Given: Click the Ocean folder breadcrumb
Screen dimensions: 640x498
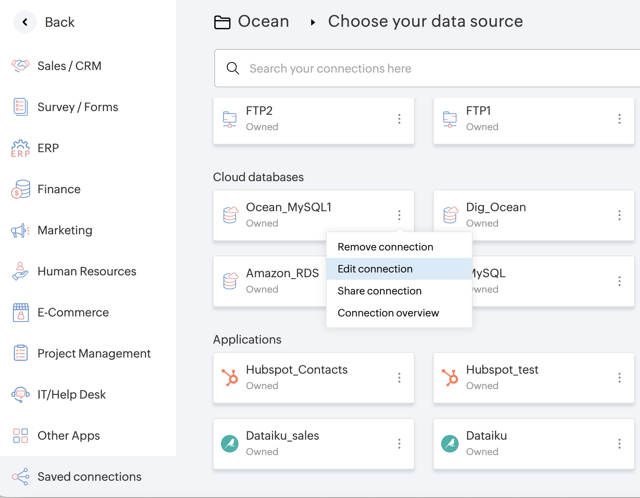Looking at the screenshot, I should click(263, 22).
